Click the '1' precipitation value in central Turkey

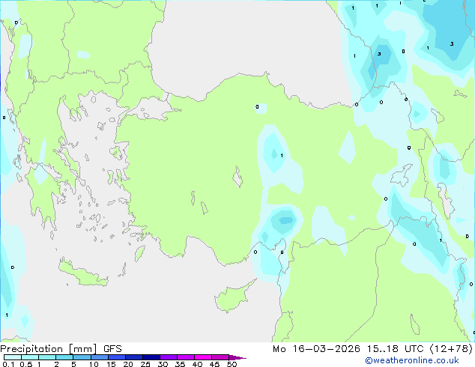click(282, 155)
